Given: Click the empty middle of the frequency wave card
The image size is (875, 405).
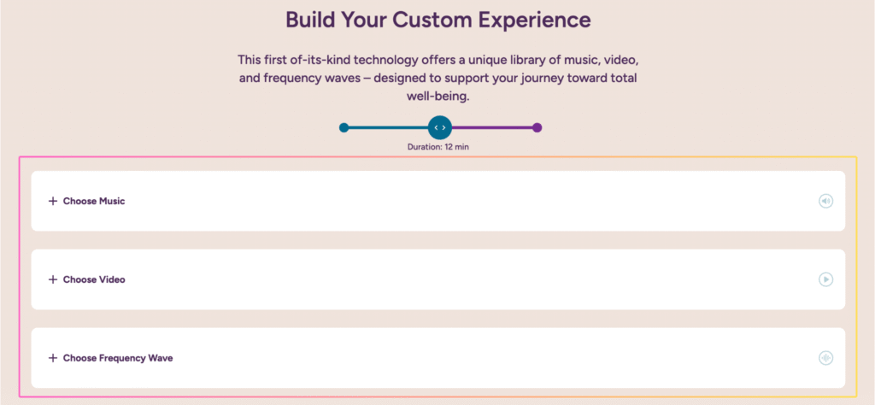Looking at the screenshot, I should [437, 358].
